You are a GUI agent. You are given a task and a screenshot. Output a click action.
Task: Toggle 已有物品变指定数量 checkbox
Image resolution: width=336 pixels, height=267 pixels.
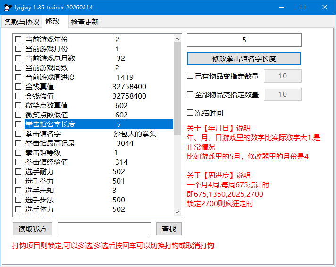(190, 75)
